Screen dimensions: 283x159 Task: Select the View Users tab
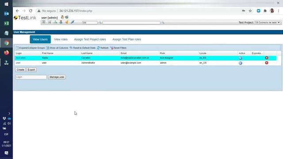40,39
